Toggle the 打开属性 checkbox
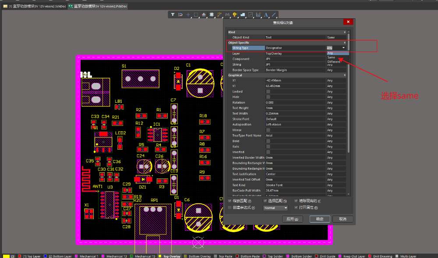438x258 pixels. coord(296,208)
